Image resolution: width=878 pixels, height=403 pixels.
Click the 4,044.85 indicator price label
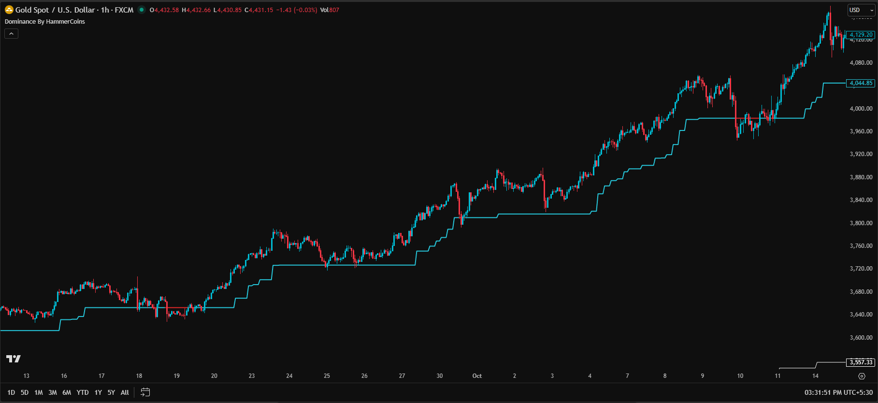(861, 83)
